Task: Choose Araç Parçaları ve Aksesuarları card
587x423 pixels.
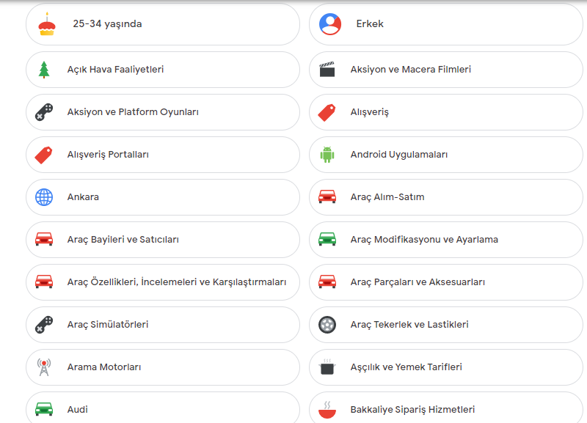Action: coord(445,282)
